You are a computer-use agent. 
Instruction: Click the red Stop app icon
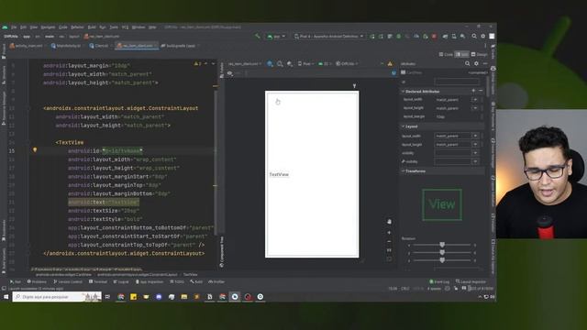(x=434, y=37)
